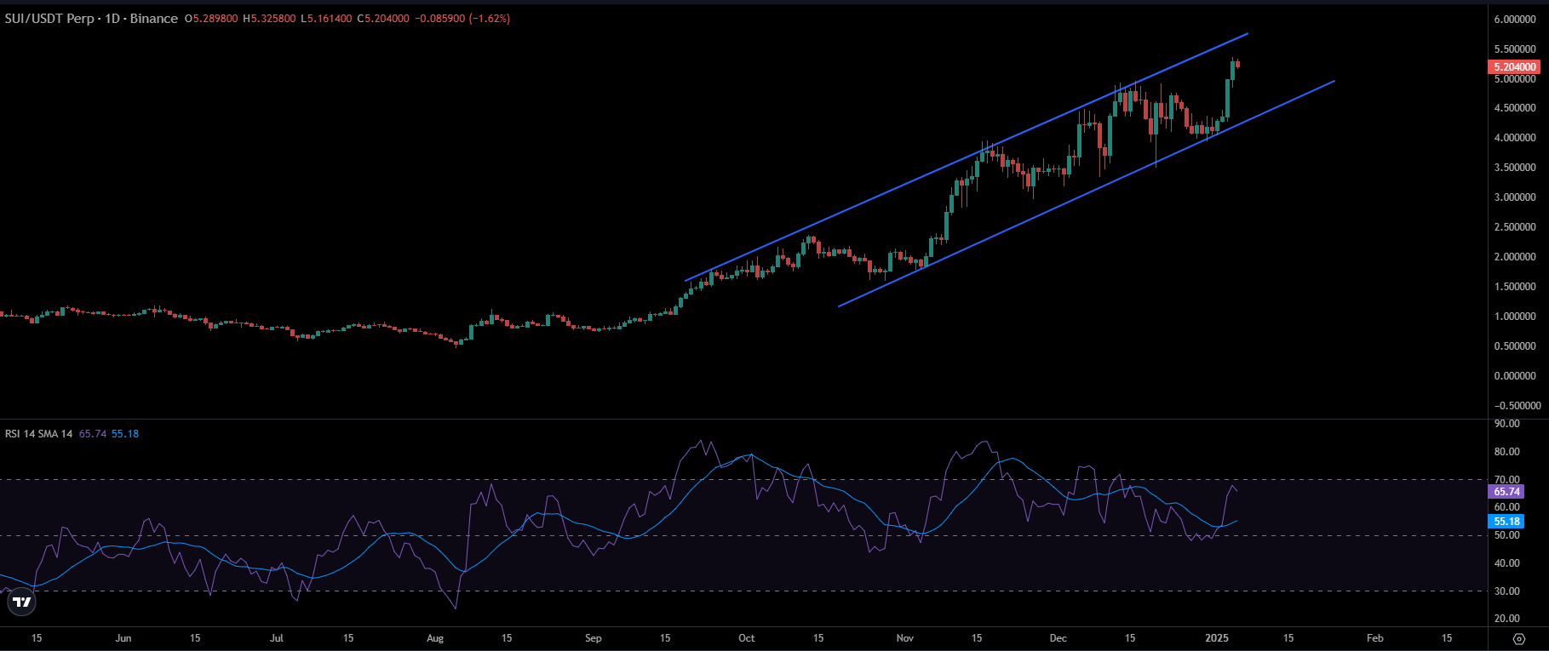This screenshot has width=1549, height=651.
Task: Click the 0.000000 price axis label
Action: (1515, 376)
